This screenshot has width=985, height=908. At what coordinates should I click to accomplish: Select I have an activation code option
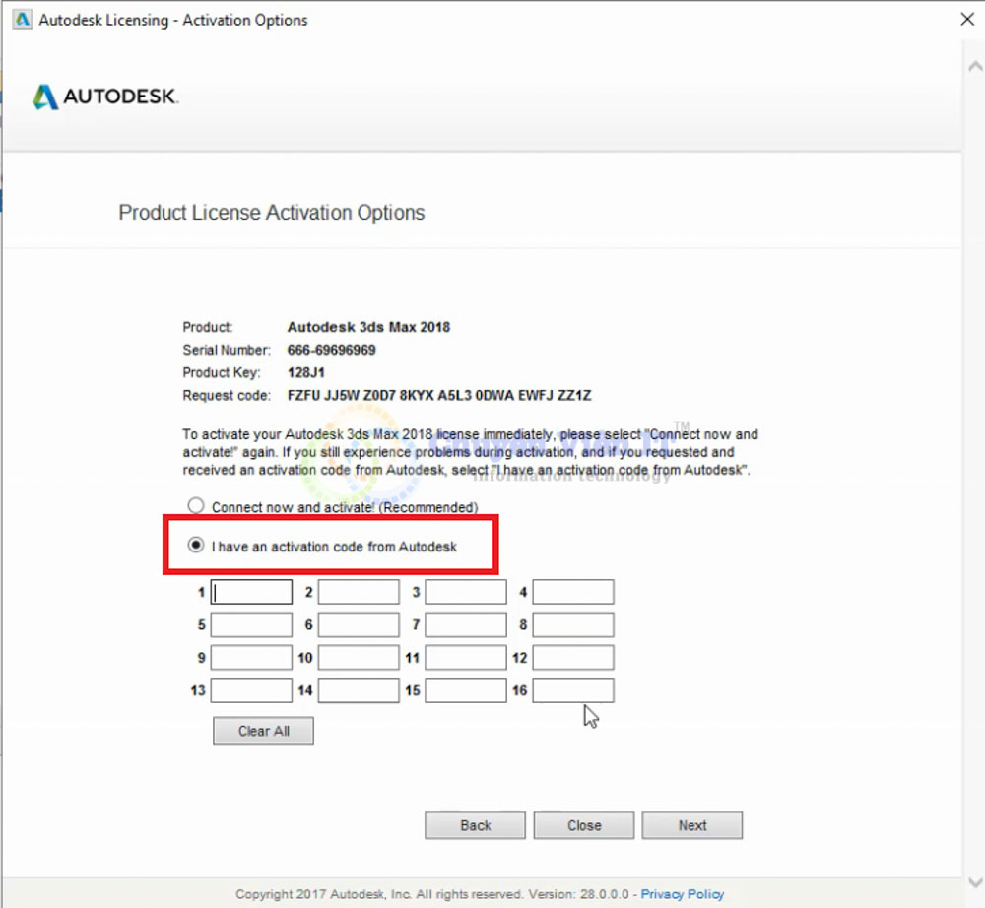pos(196,546)
